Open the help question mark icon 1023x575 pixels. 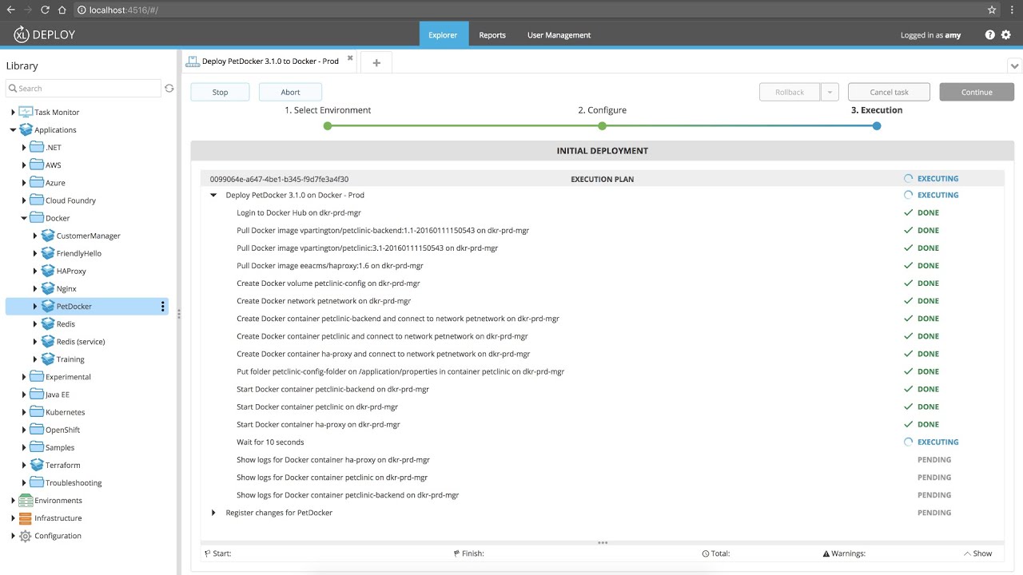click(990, 35)
